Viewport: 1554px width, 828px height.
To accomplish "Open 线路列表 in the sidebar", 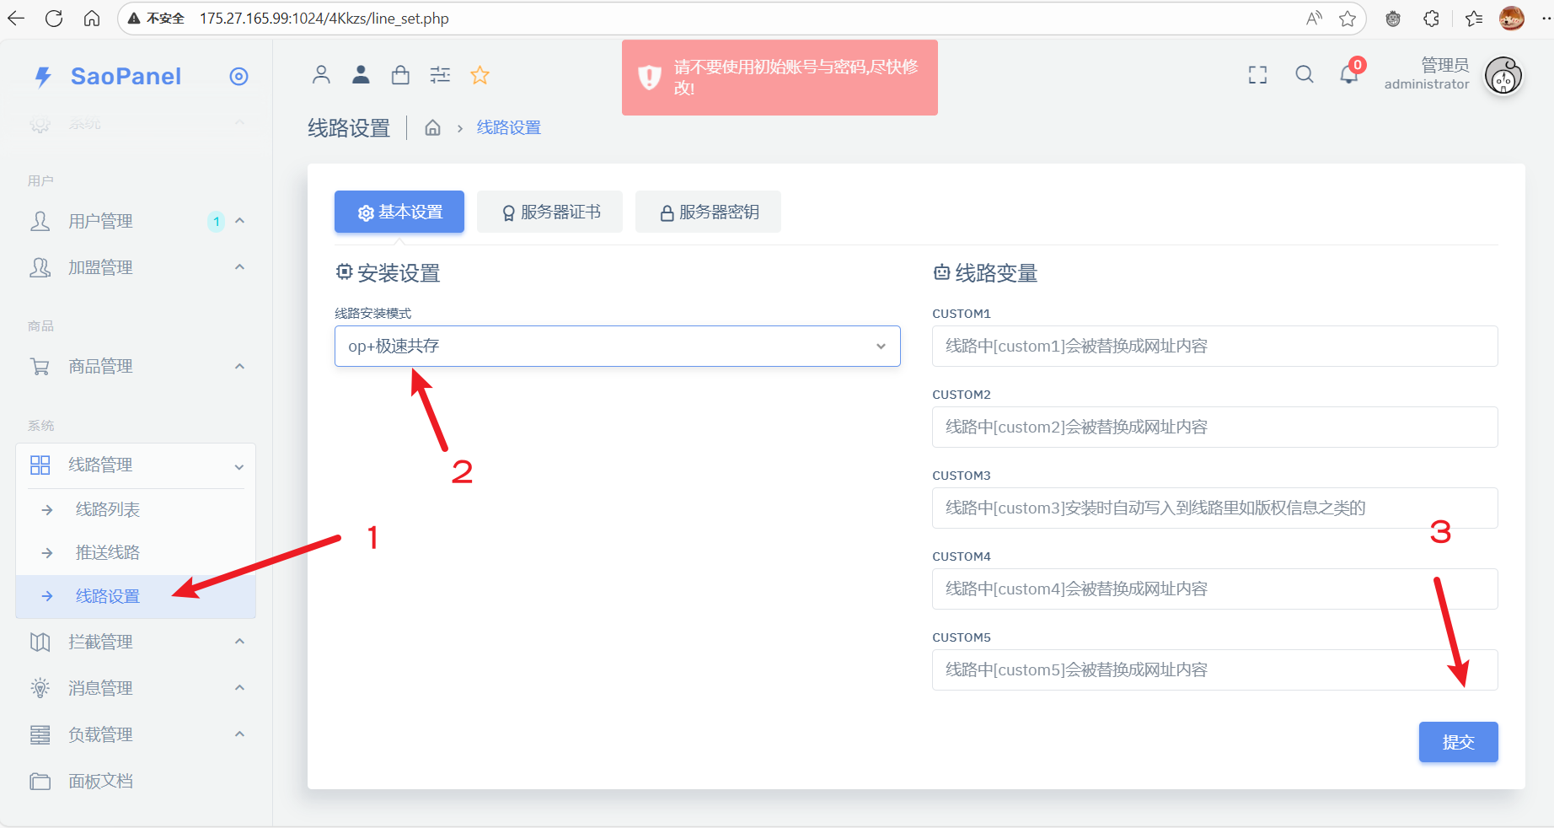I will 108,509.
